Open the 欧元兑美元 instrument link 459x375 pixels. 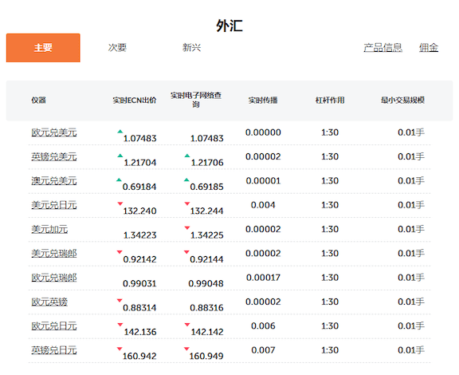tap(54, 132)
